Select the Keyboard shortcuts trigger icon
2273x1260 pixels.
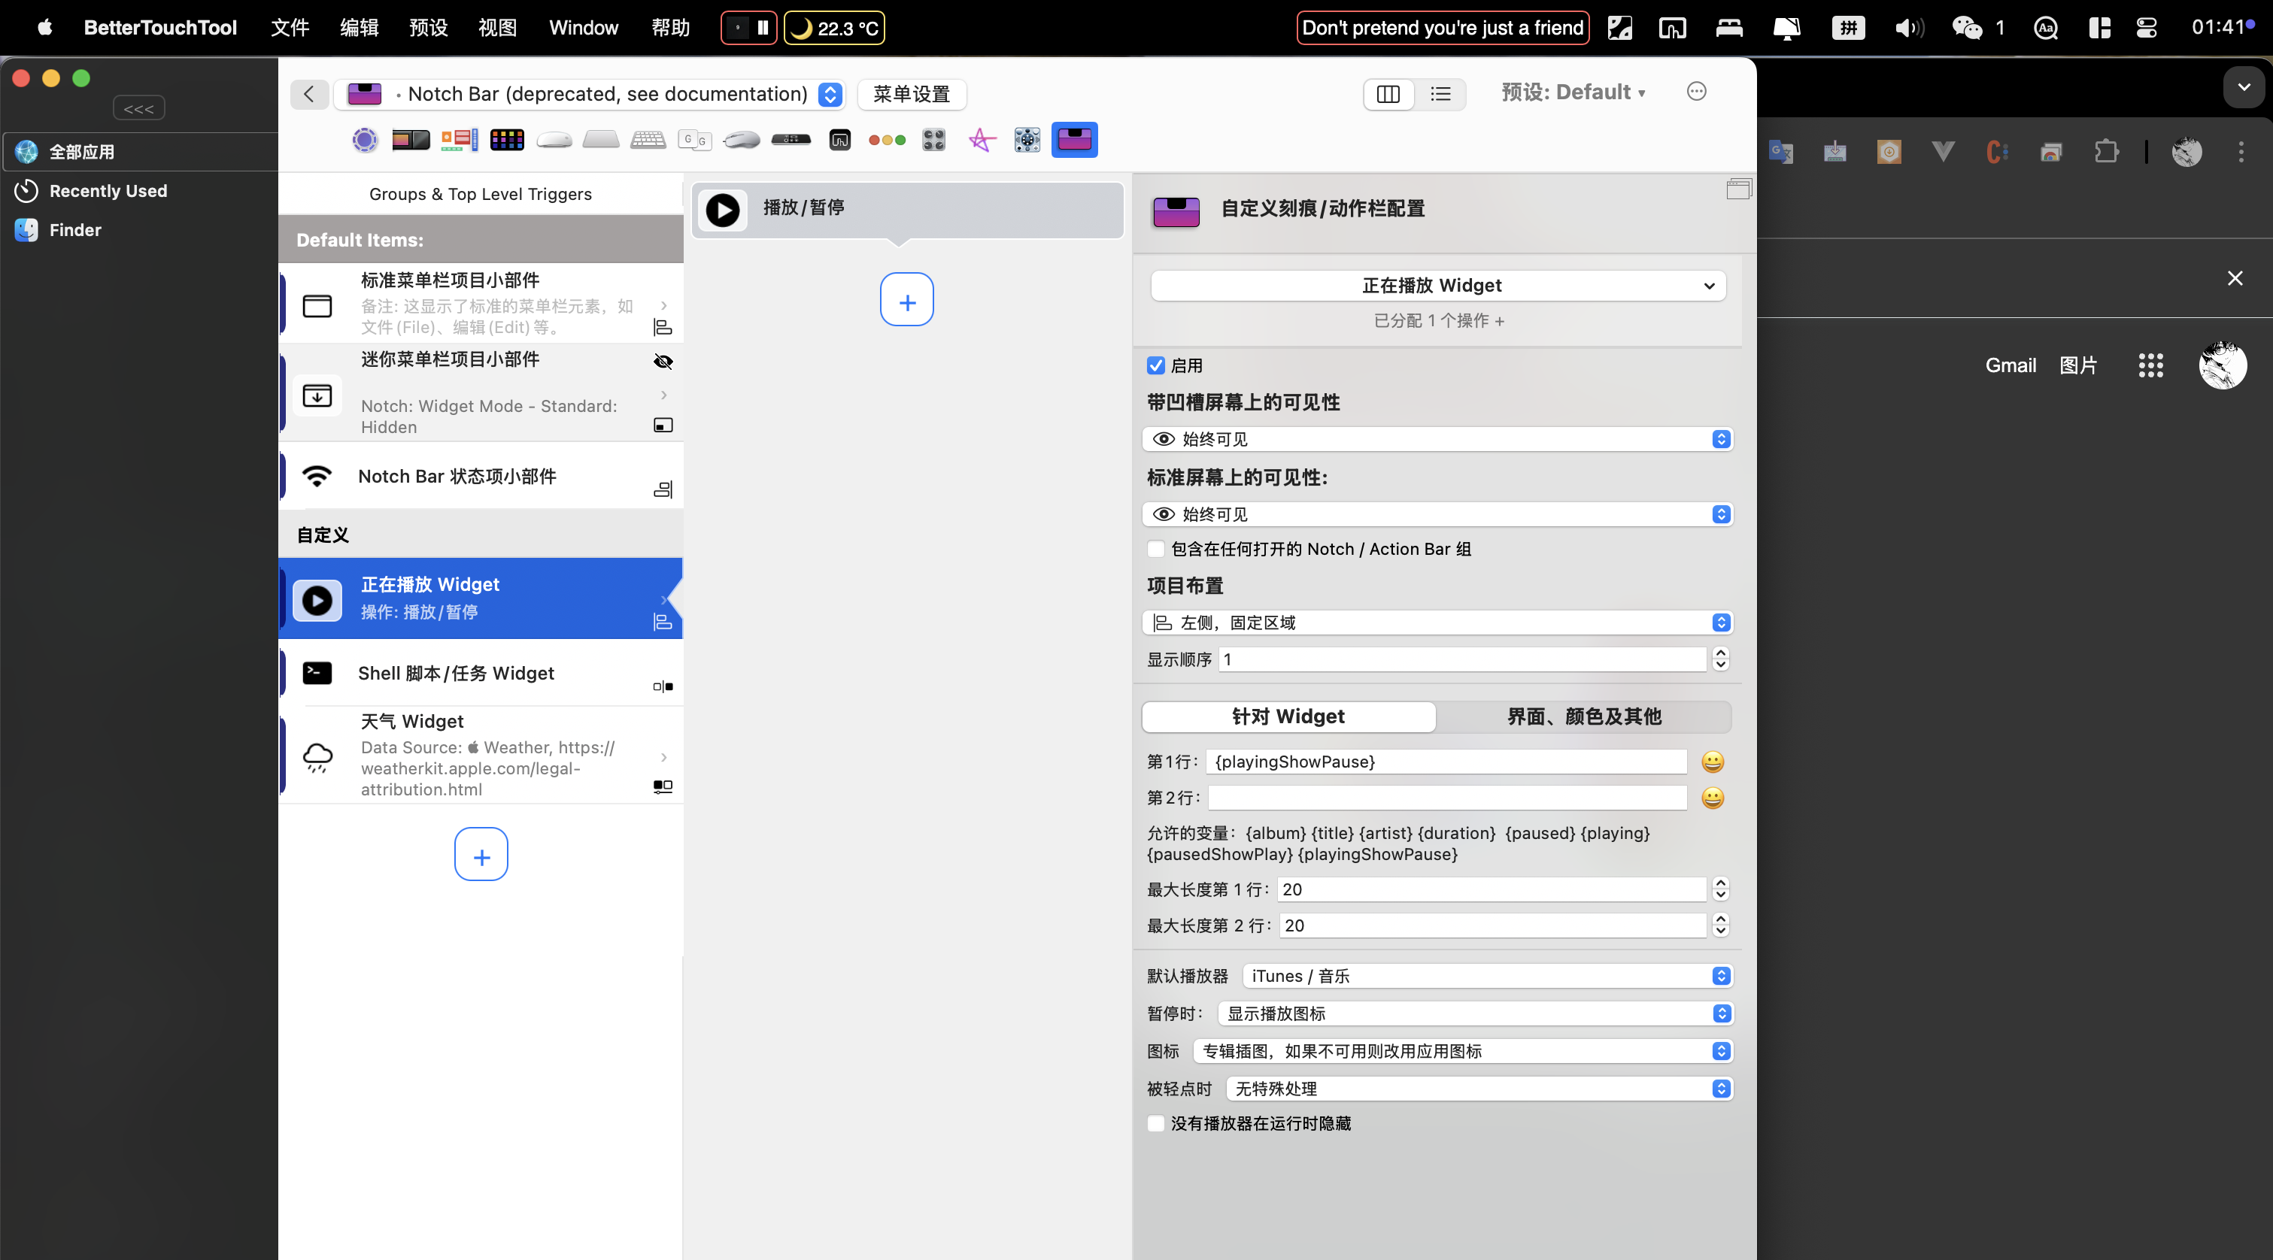tap(648, 140)
